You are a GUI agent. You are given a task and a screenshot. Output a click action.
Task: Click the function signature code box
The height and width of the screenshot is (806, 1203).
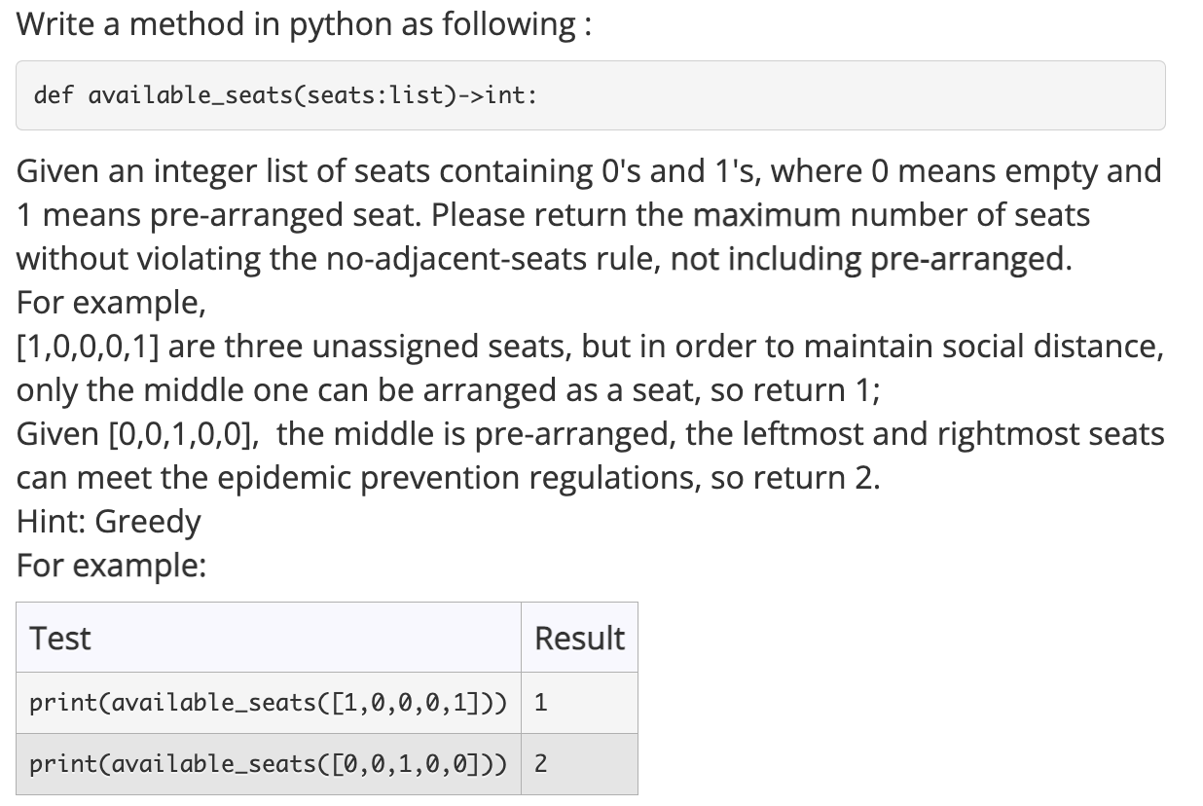click(590, 95)
